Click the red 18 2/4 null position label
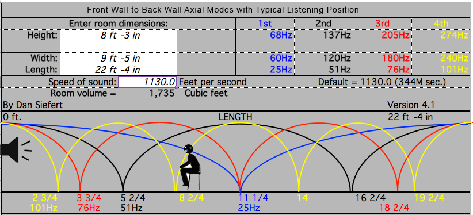Viewport: 473px width, 215px height. click(x=395, y=208)
